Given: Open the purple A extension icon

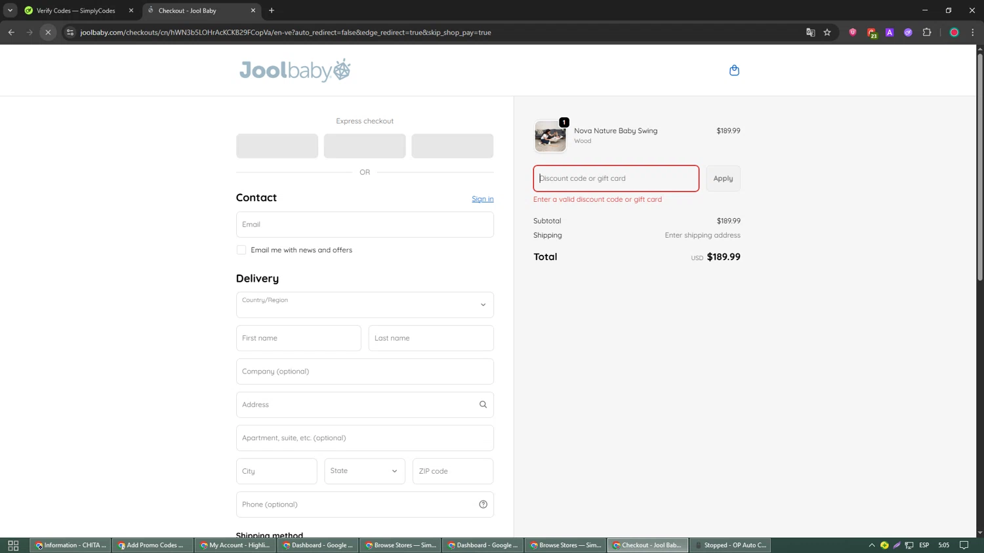Looking at the screenshot, I should [890, 32].
